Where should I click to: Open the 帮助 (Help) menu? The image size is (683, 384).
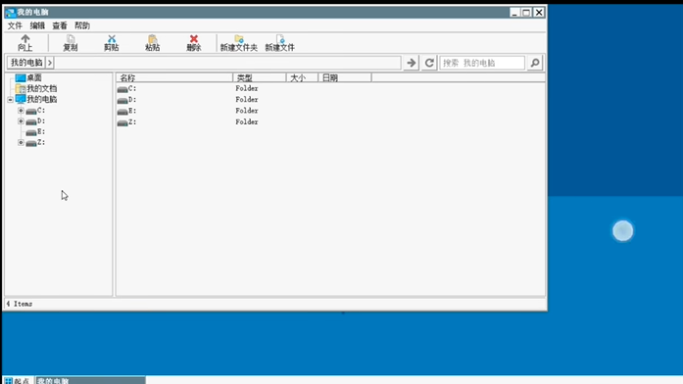[x=82, y=25]
